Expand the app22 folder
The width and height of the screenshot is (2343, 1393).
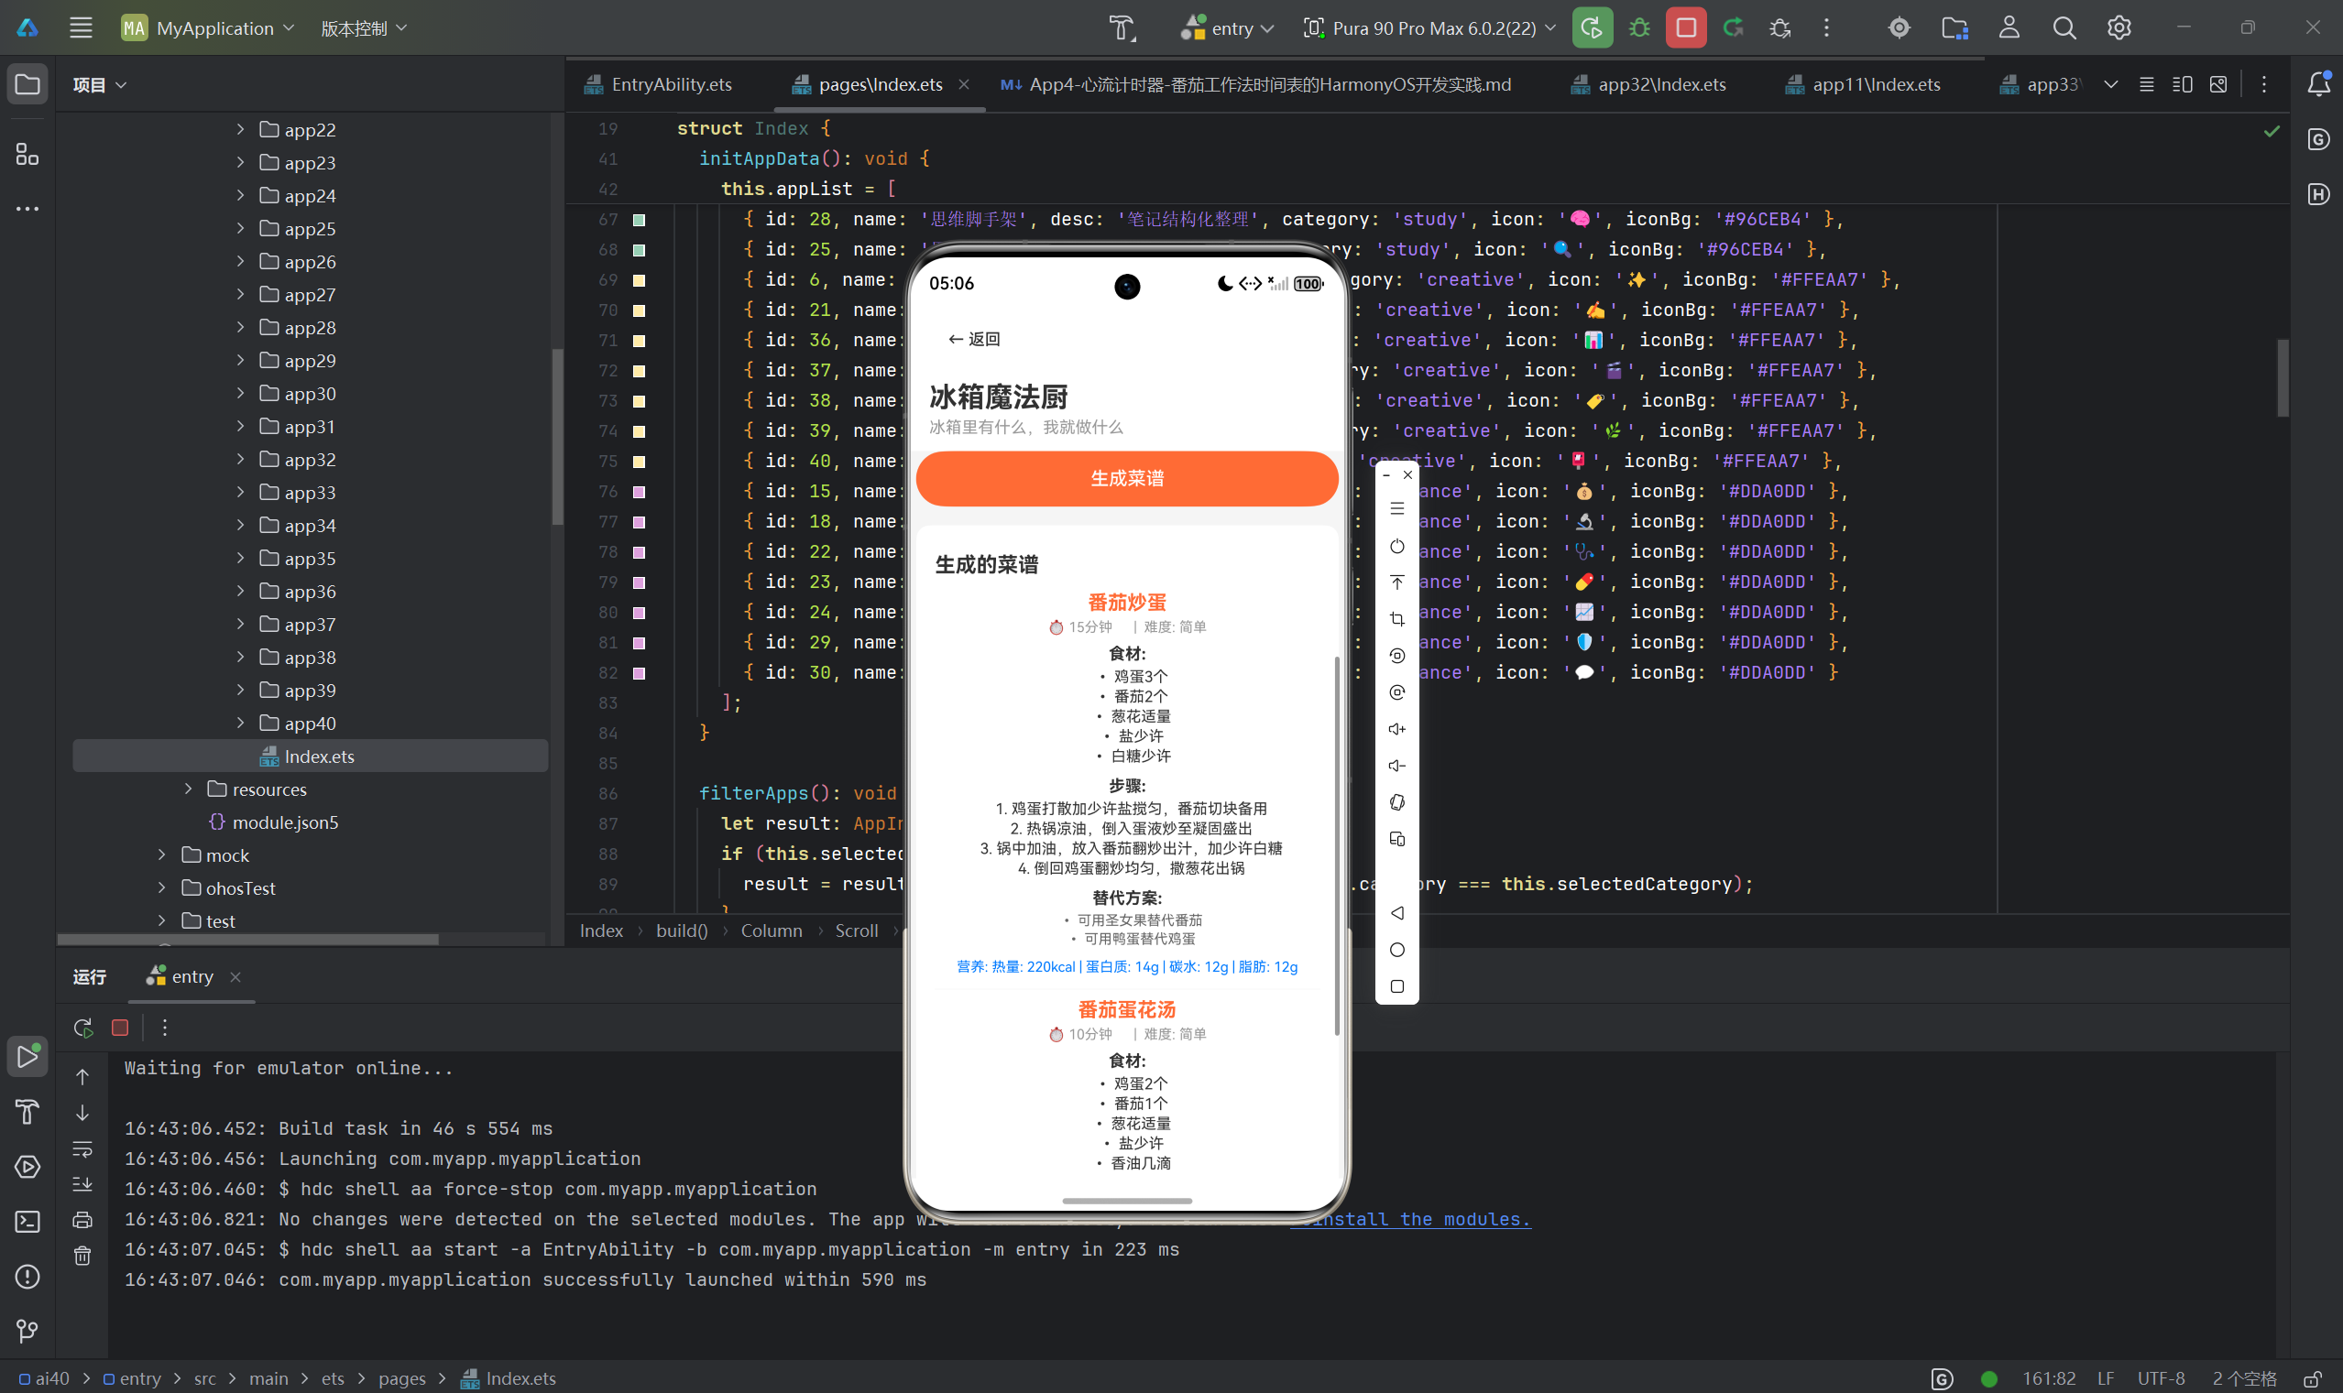pos(240,129)
